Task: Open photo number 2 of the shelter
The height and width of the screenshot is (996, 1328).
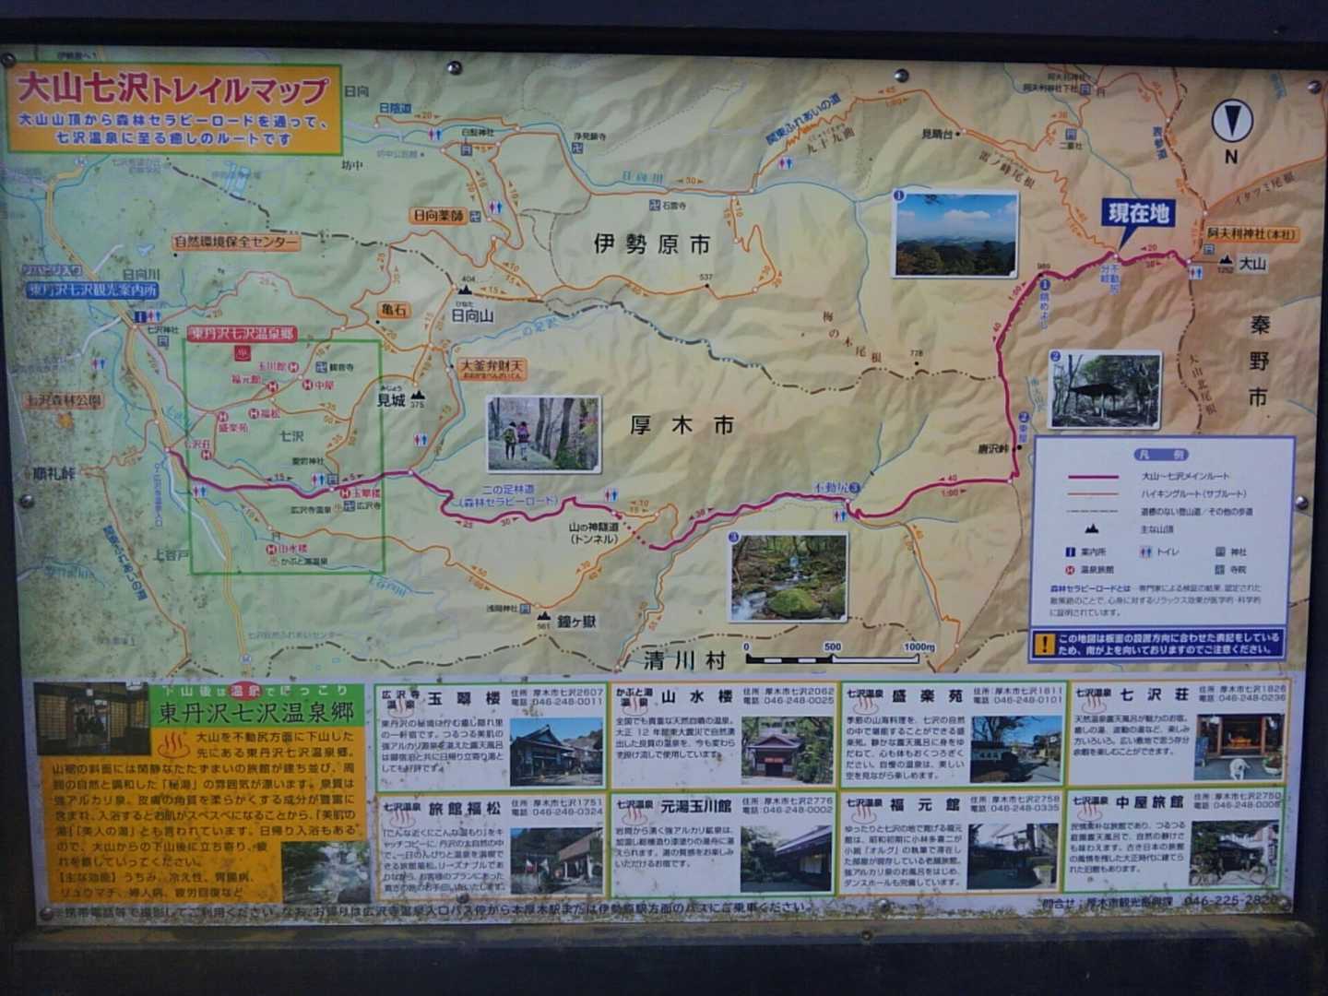Action: tap(1105, 390)
